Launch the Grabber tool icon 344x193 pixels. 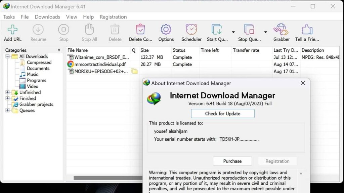[281, 30]
